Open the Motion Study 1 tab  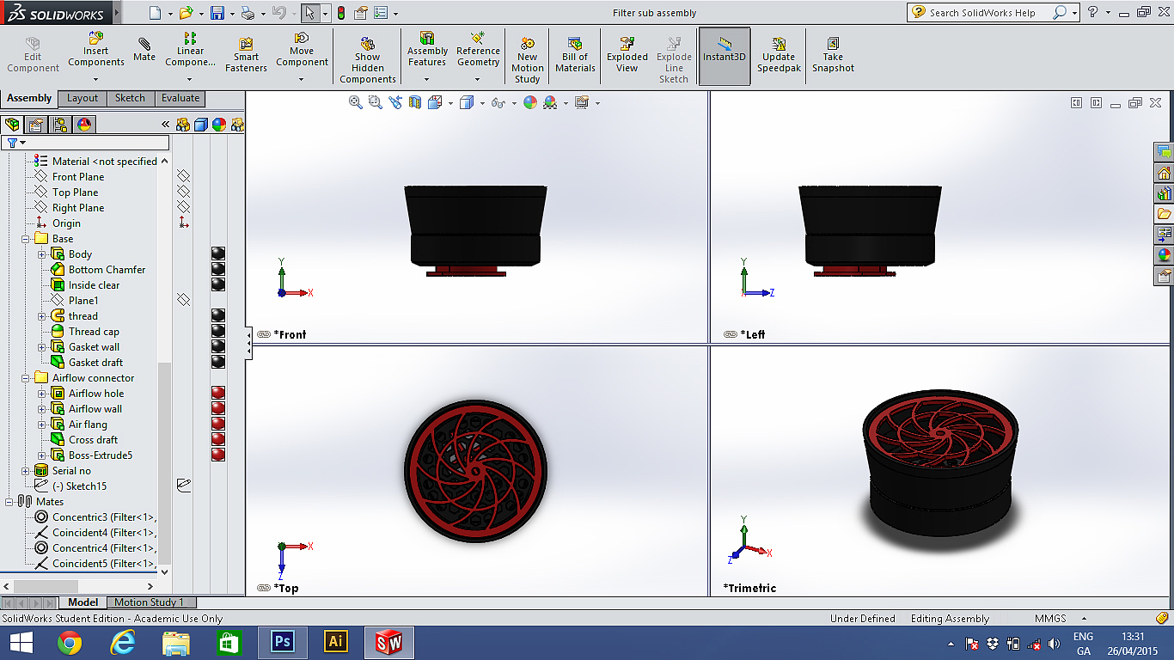pos(150,602)
